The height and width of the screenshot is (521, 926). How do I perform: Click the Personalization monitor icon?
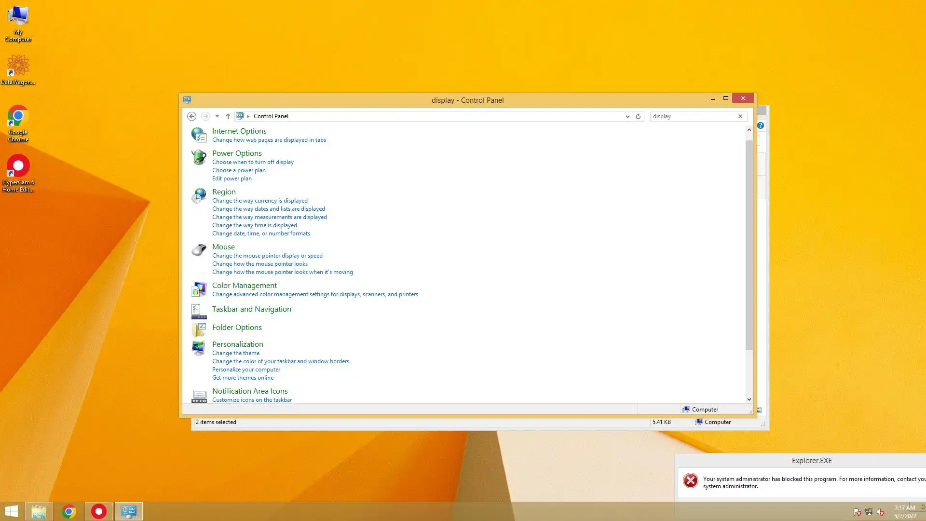(x=199, y=348)
